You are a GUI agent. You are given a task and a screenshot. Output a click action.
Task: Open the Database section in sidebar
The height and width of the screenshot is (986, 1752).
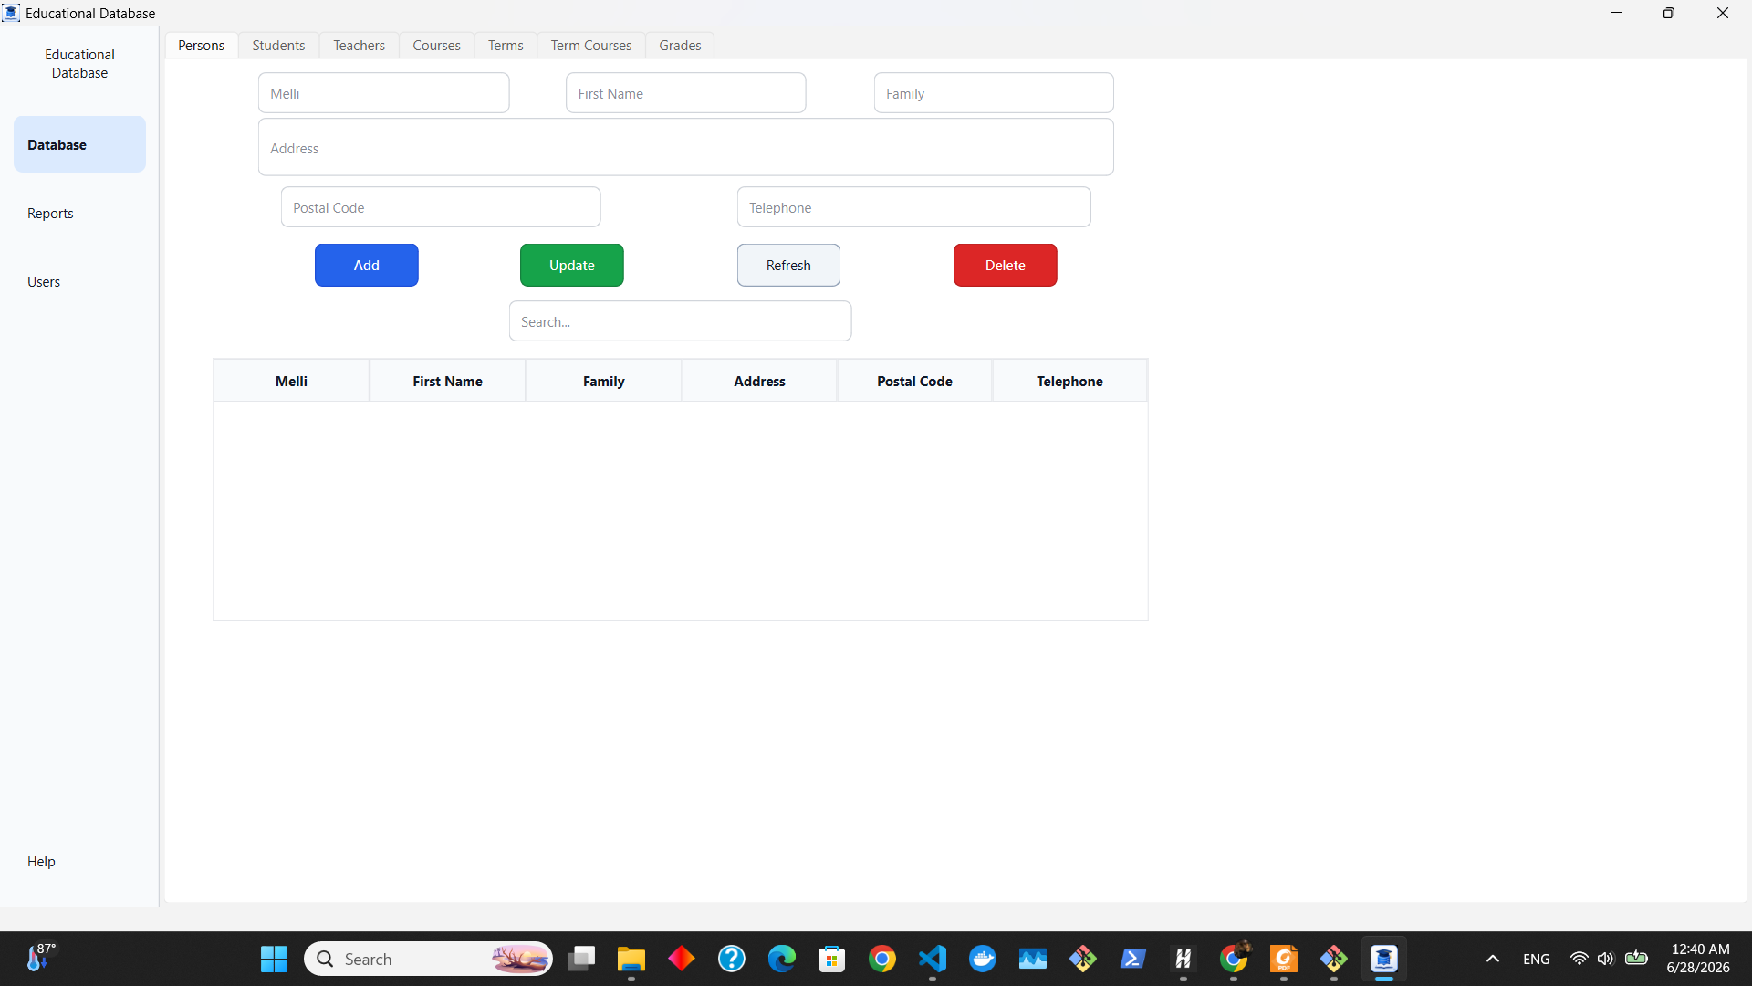tap(79, 144)
